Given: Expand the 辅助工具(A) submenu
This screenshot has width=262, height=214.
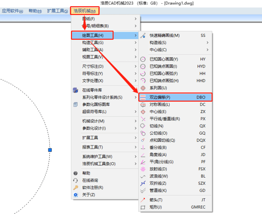Looking at the screenshot, I should click(x=135, y=50).
